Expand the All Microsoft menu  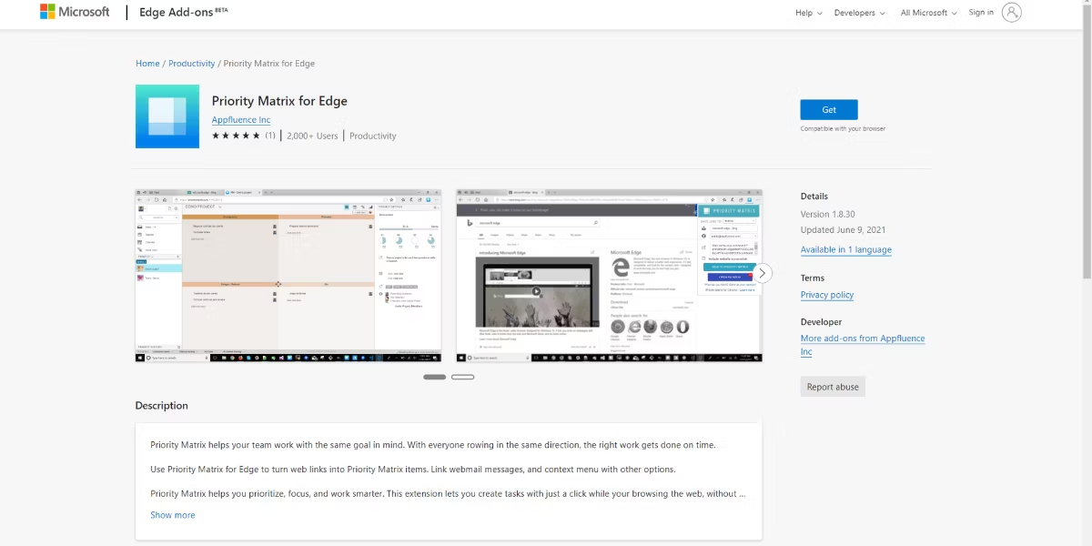(x=928, y=13)
